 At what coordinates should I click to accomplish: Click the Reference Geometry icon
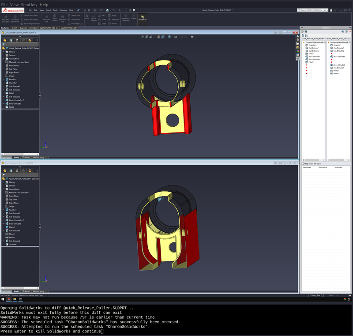pyautogui.click(x=125, y=18)
